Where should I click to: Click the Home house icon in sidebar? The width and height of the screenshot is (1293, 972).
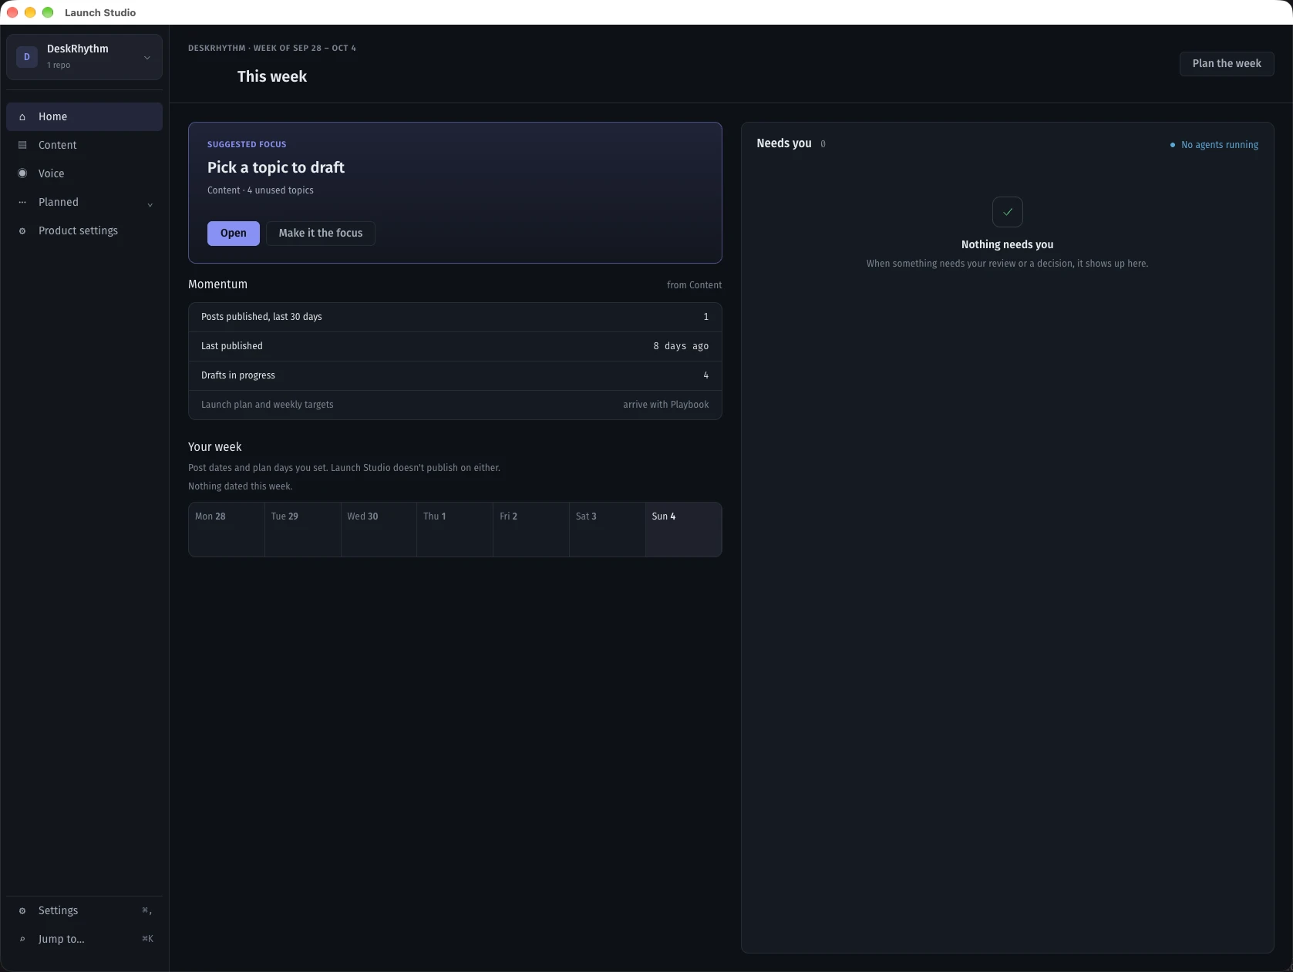(x=22, y=117)
